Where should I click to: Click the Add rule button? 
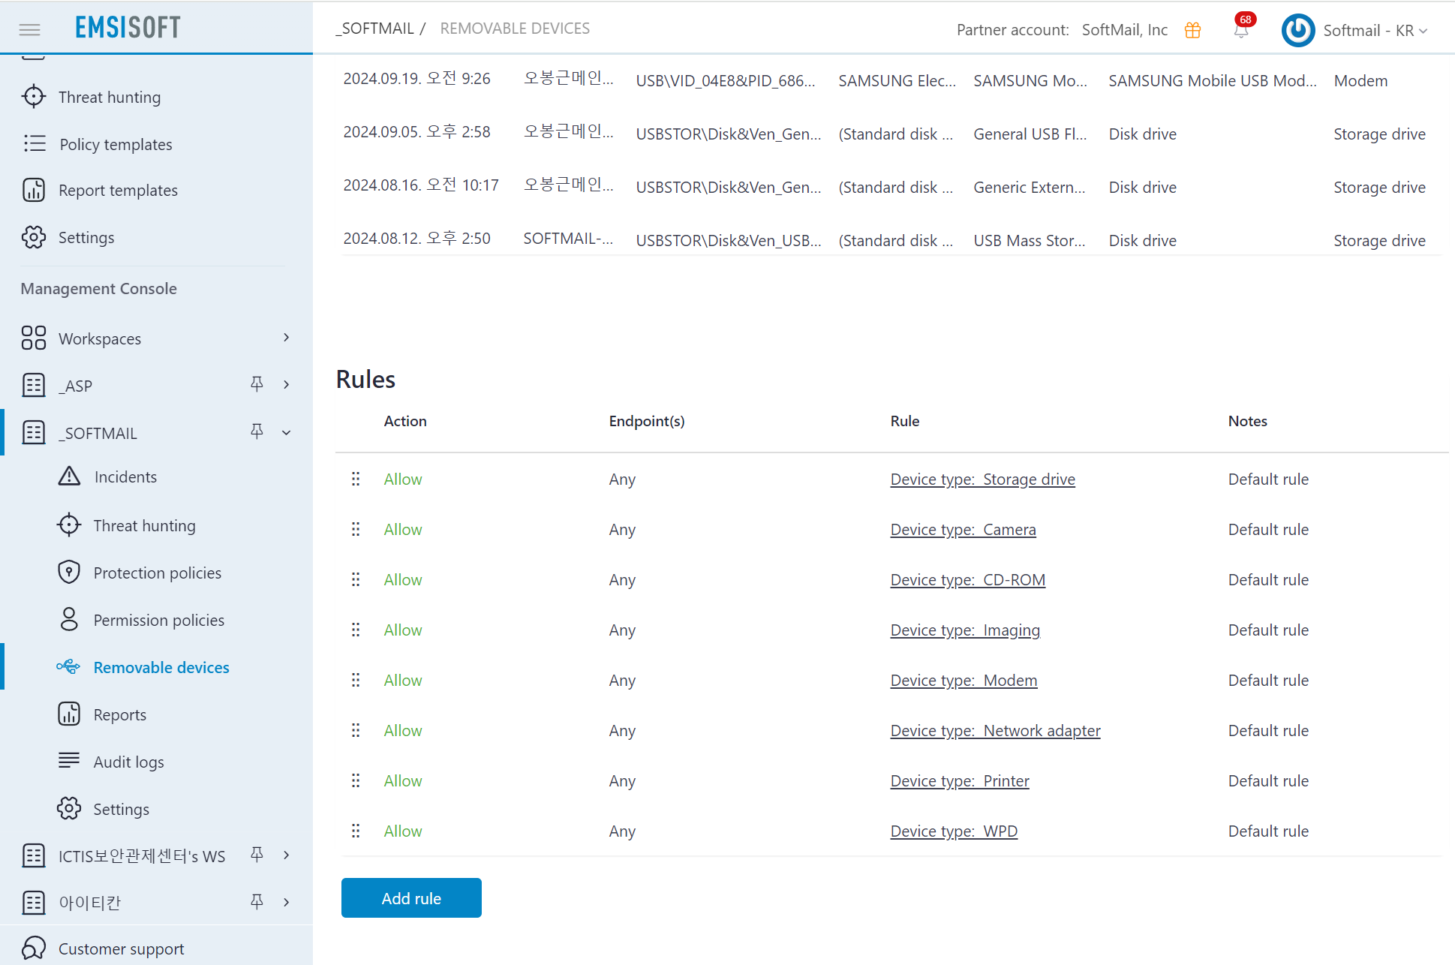pos(411,897)
